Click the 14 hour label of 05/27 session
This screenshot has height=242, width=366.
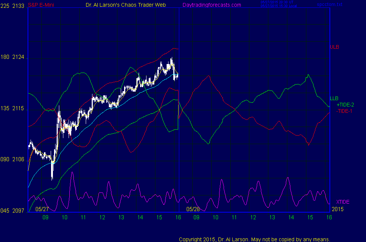click(140, 217)
